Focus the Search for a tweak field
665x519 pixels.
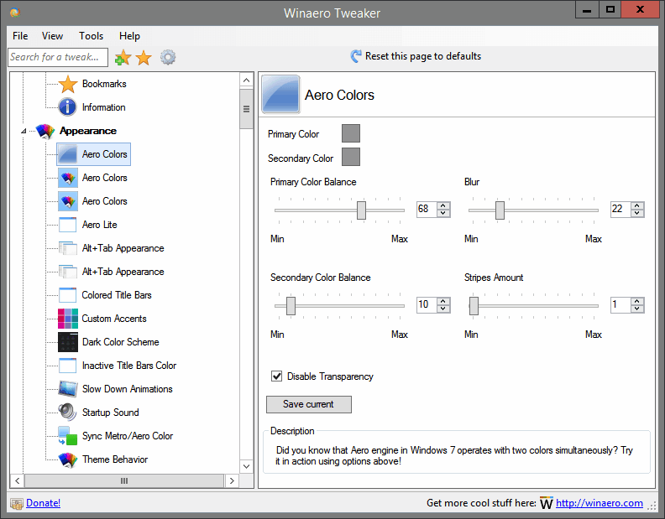point(58,57)
